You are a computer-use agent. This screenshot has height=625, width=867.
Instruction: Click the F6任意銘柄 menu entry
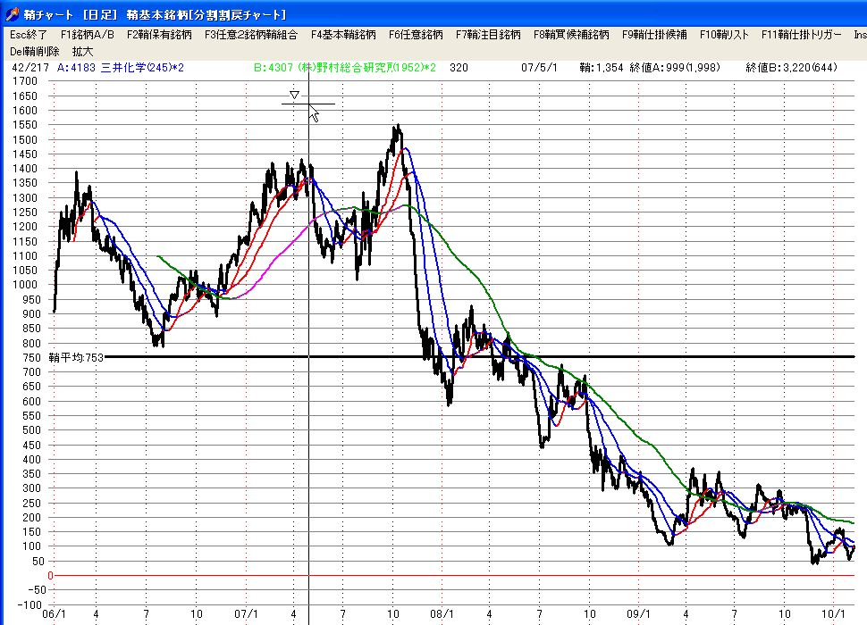click(416, 35)
